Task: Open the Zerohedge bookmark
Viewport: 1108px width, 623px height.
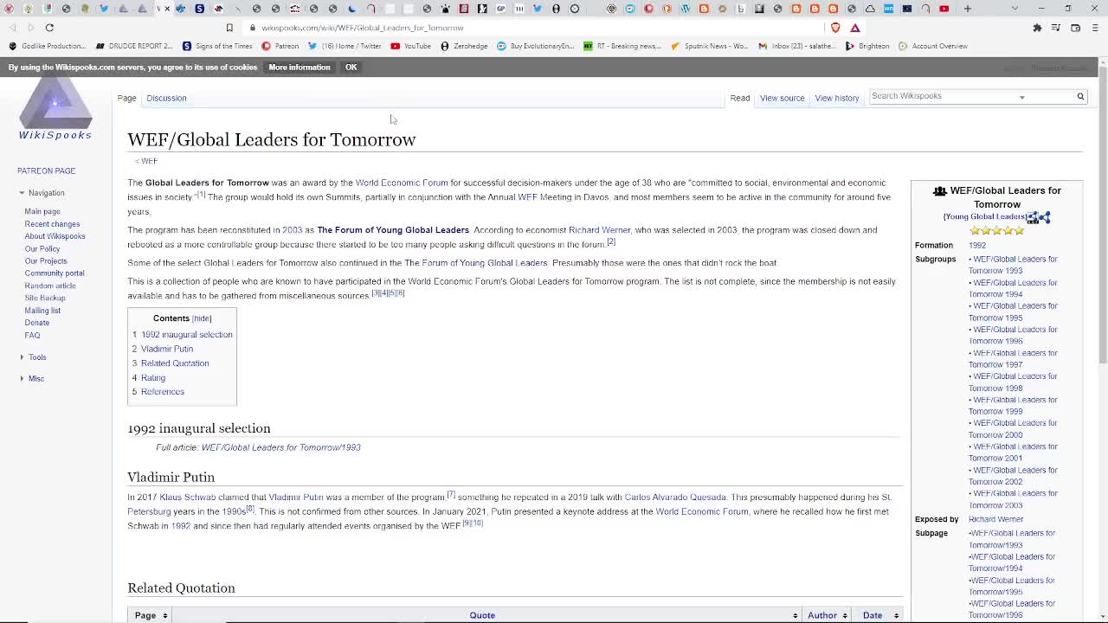Action: click(x=464, y=46)
